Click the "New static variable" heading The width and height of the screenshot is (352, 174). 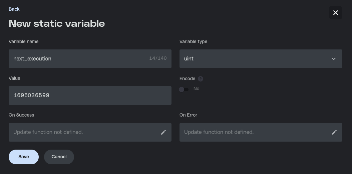pos(57,24)
